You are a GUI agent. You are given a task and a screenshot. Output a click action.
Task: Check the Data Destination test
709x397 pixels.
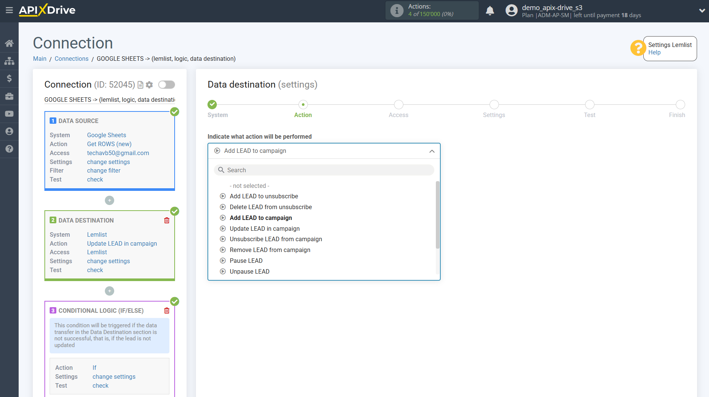click(95, 270)
